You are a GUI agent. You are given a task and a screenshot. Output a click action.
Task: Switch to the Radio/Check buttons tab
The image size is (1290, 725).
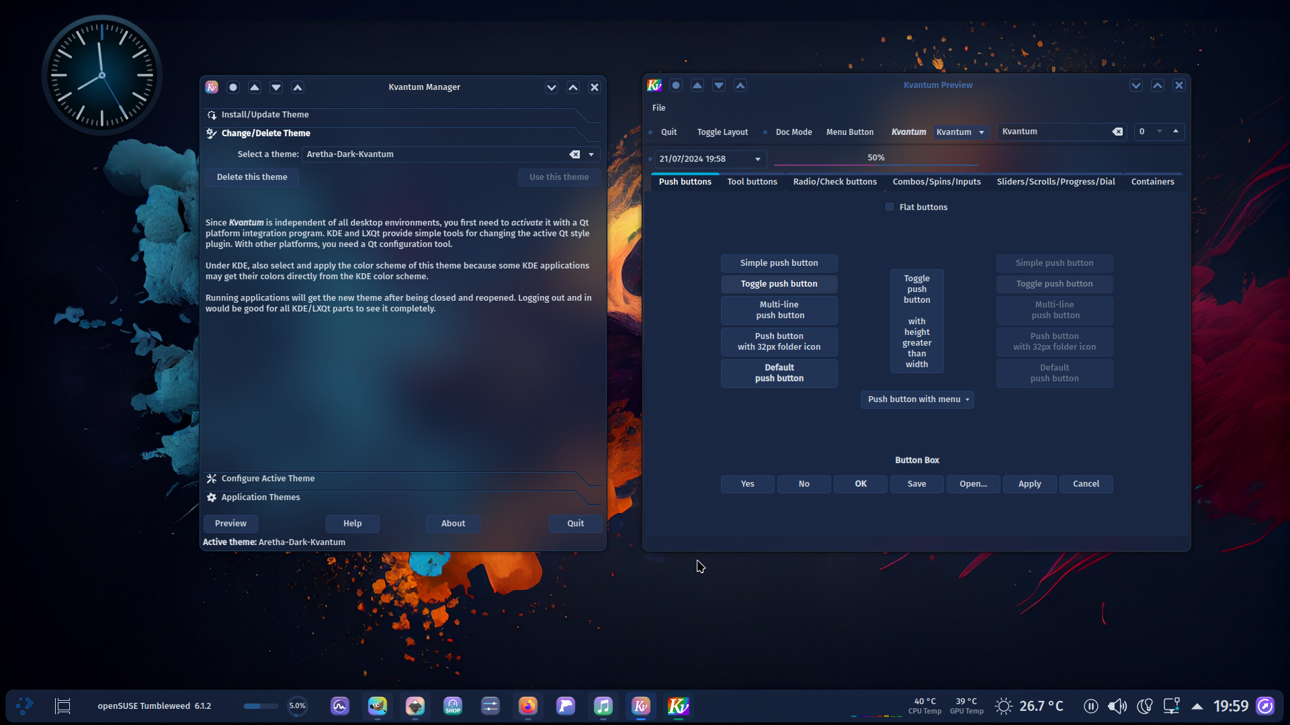coord(834,182)
